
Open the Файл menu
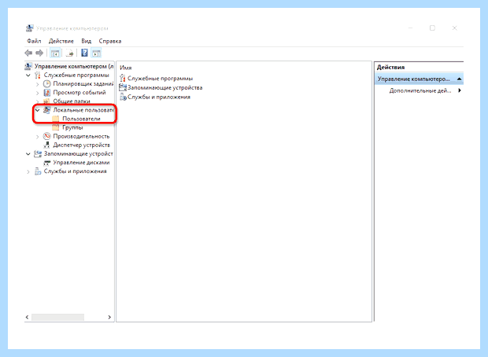[x=34, y=41]
